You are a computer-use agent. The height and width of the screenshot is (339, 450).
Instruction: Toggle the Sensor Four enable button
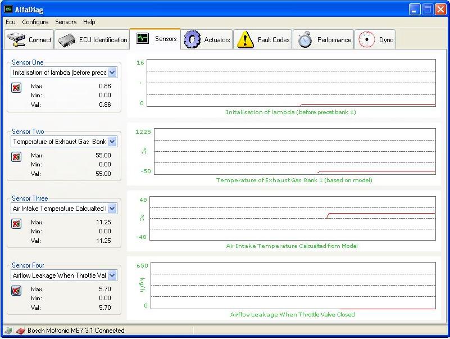16,291
